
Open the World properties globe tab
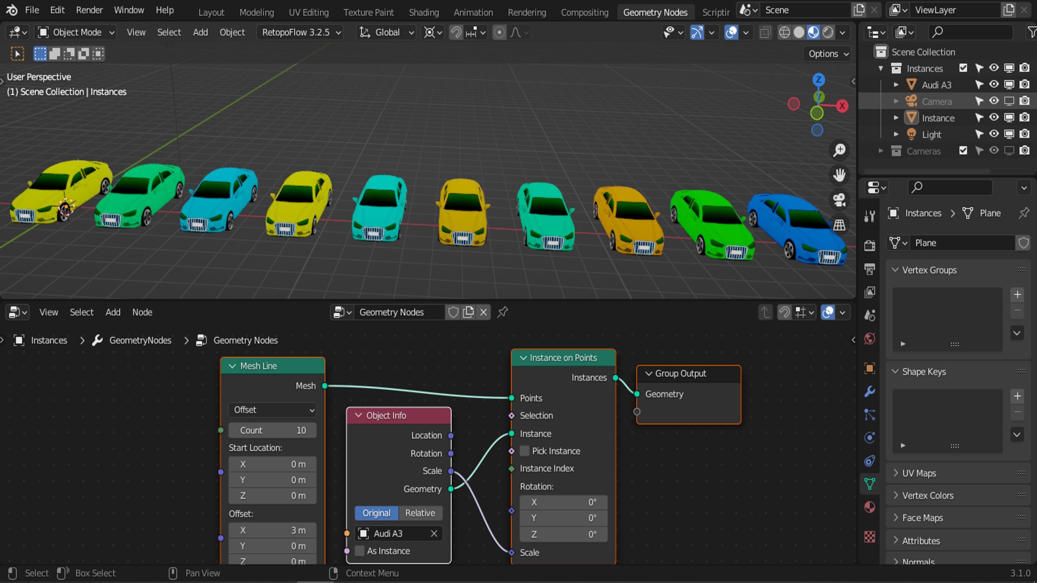870,338
